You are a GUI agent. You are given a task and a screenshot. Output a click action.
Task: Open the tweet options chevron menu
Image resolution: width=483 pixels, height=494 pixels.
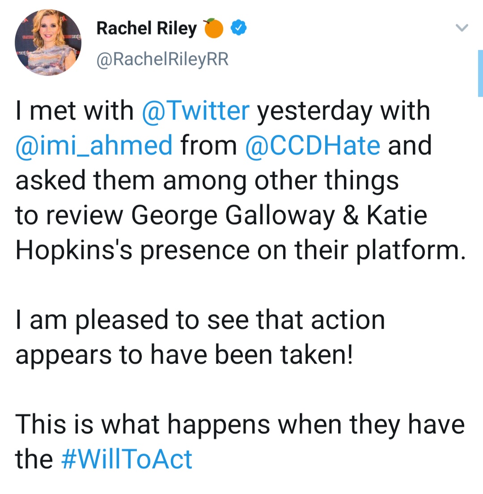[x=461, y=29]
